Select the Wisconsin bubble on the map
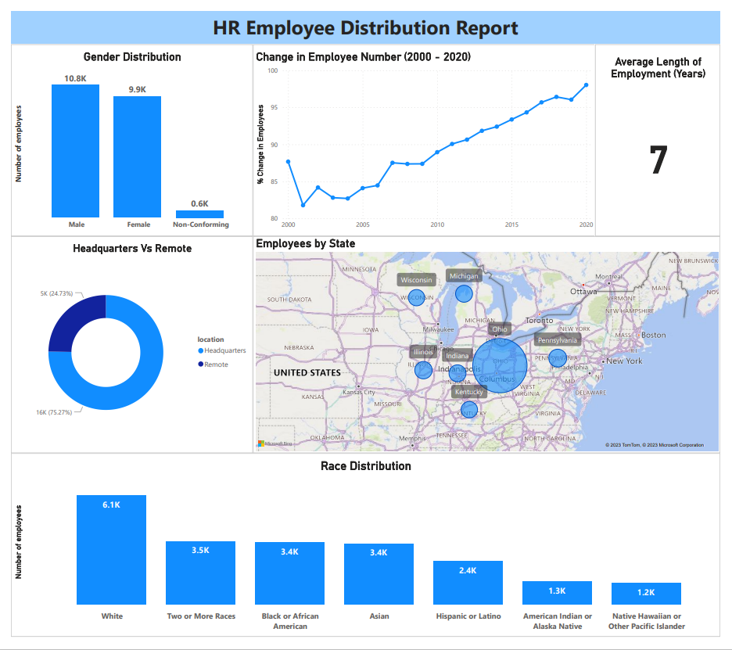The width and height of the screenshot is (732, 650). click(x=417, y=298)
